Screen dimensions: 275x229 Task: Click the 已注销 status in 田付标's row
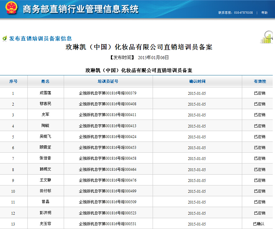(260, 191)
